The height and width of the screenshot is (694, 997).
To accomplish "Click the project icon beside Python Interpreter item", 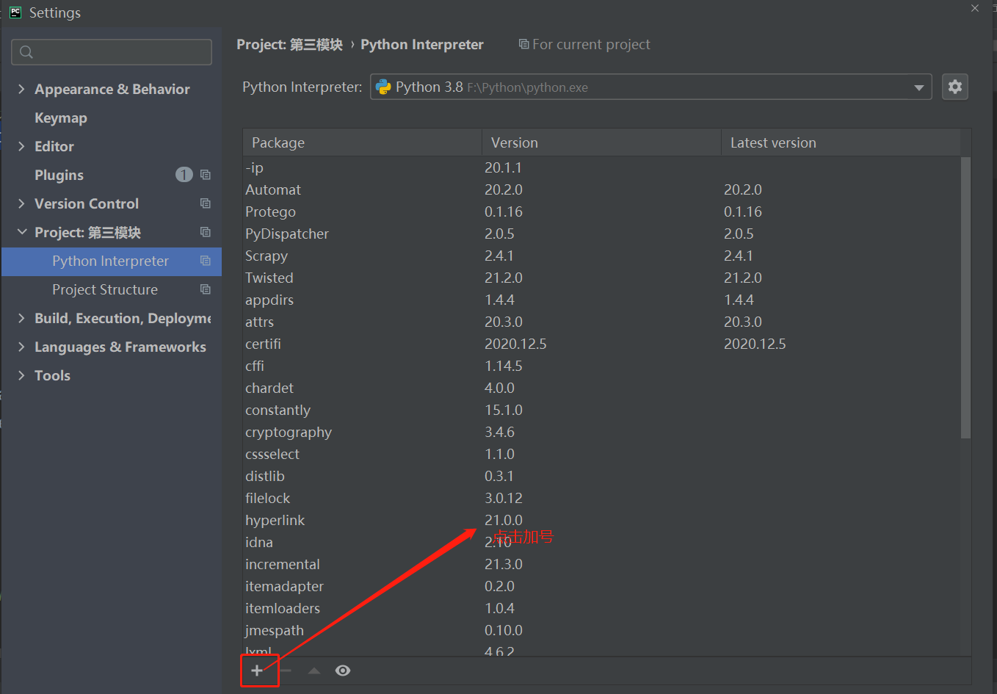I will tap(206, 261).
